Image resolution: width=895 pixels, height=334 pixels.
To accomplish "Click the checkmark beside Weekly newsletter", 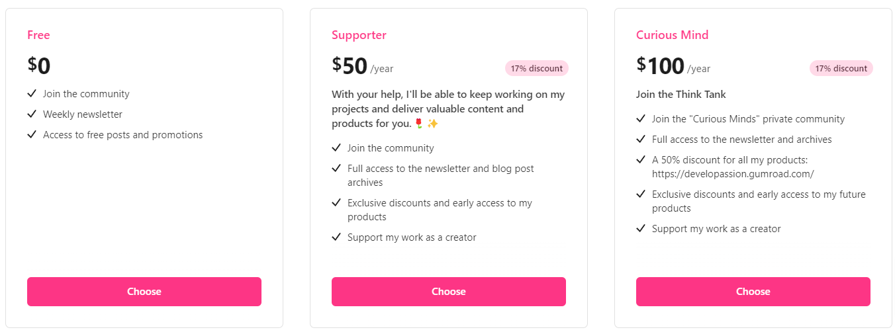I will 32,114.
